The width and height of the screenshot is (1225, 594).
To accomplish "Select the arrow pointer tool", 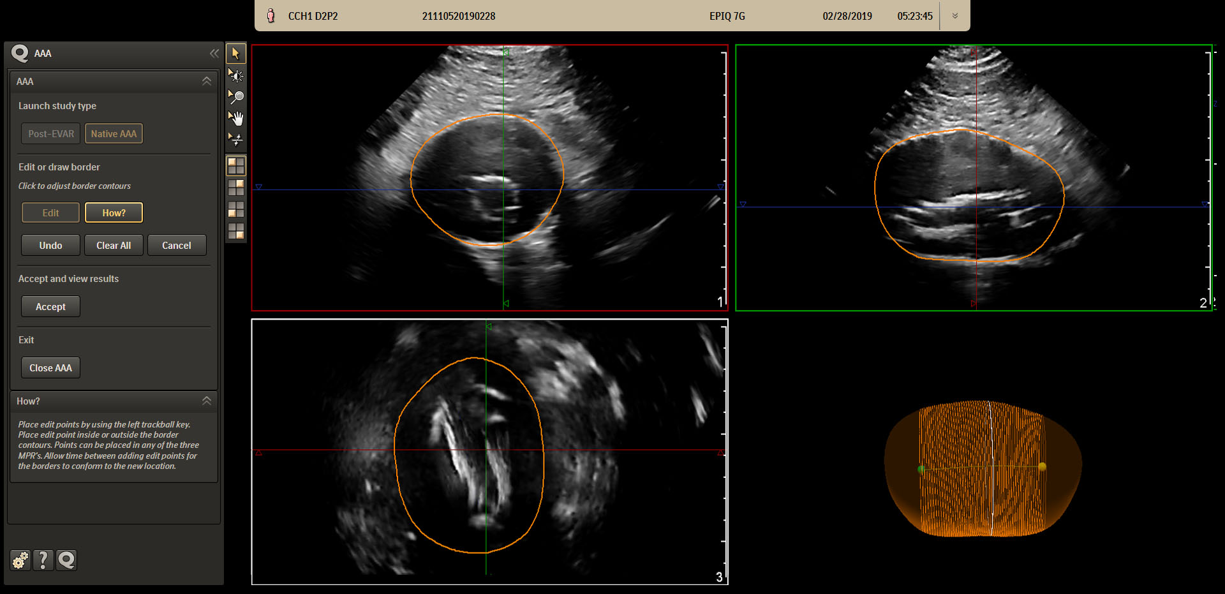I will tap(236, 54).
